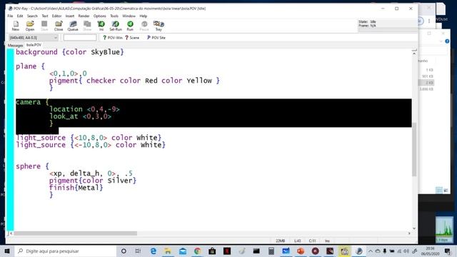This screenshot has height=257, width=457.
Task: Switch to the bola.POV tab
Action: coord(34,45)
